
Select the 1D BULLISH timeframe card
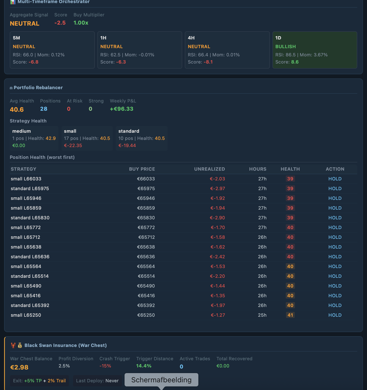tap(315, 50)
